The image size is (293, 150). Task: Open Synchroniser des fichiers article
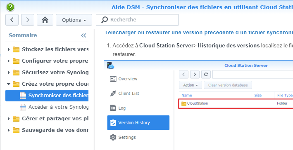[47, 96]
